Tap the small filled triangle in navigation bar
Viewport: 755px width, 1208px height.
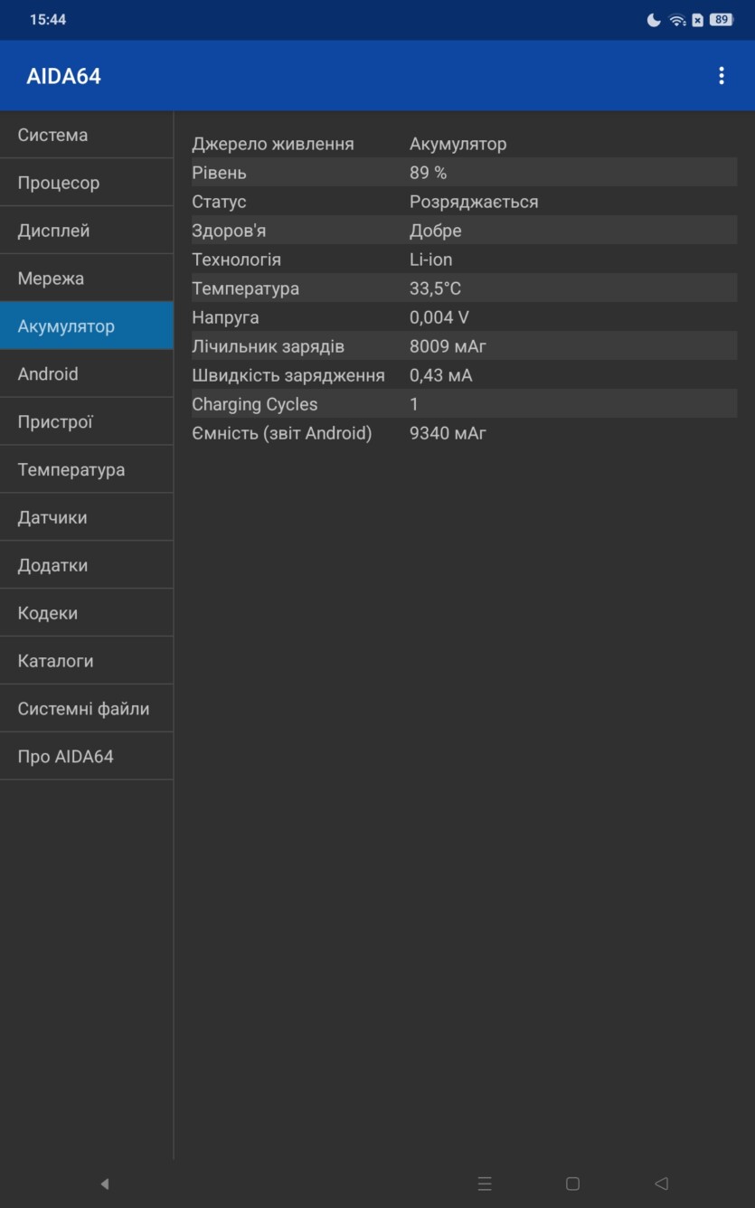(105, 1184)
